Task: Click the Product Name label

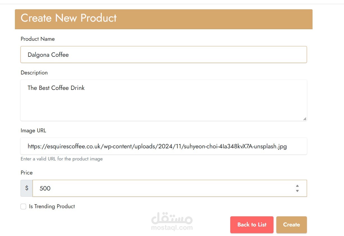Action: [38, 39]
